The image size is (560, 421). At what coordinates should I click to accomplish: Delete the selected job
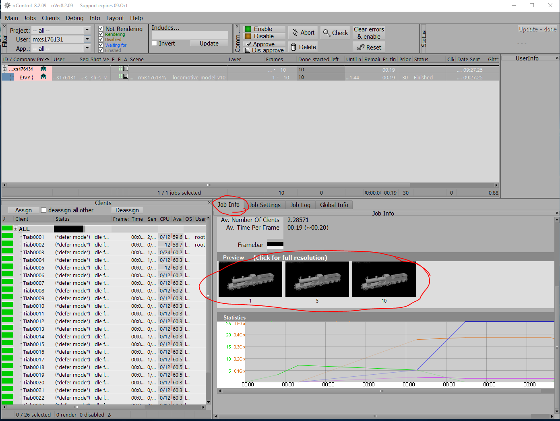pos(303,47)
